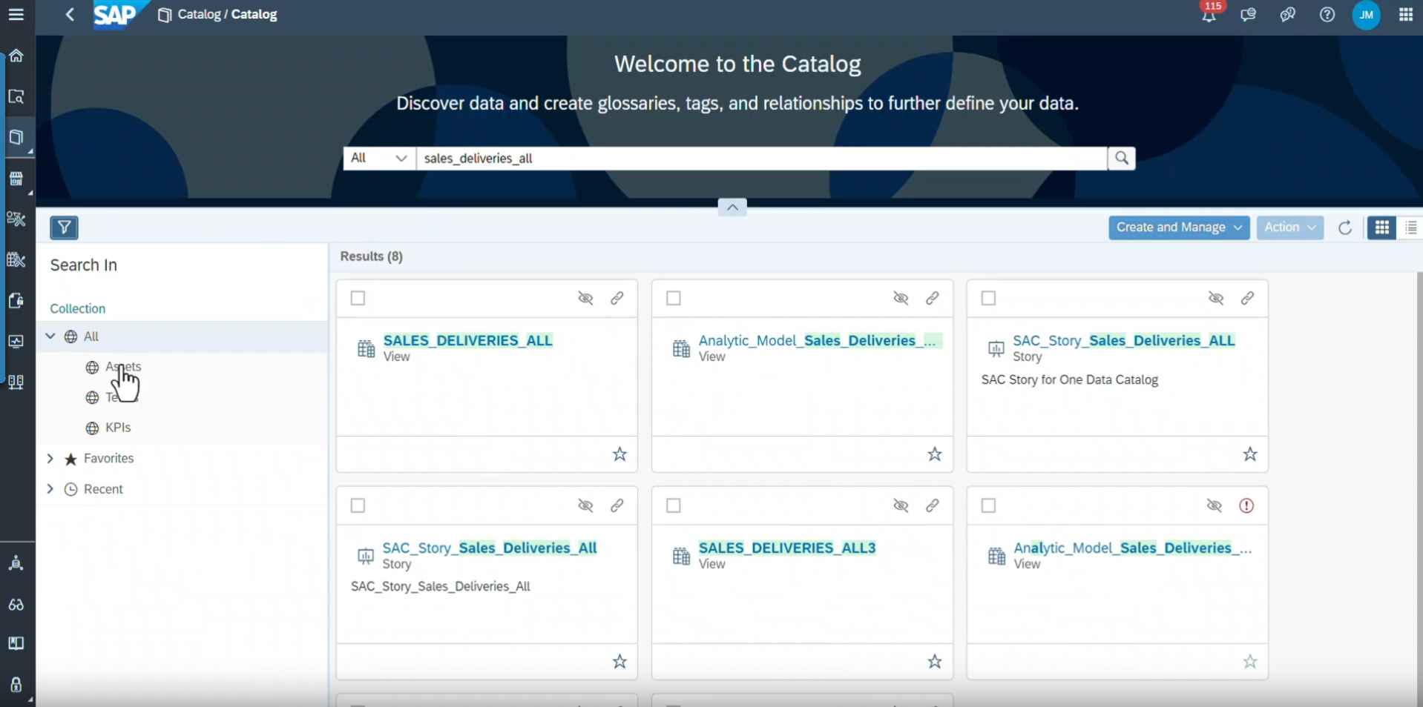
Task: Click the search magnifier button
Action: (x=1121, y=158)
